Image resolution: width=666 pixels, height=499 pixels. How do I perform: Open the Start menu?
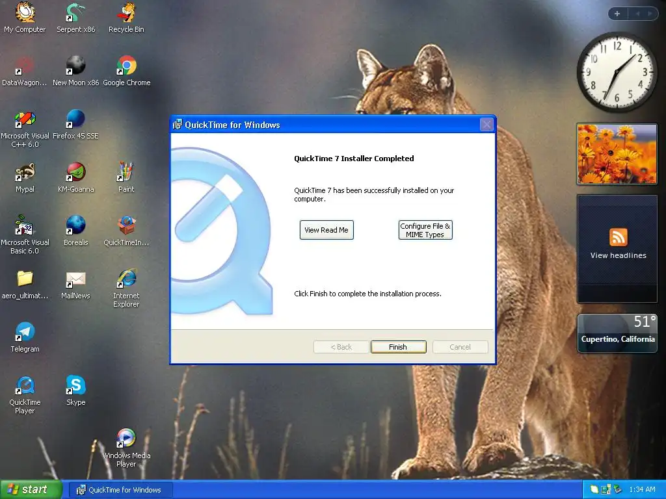point(30,490)
